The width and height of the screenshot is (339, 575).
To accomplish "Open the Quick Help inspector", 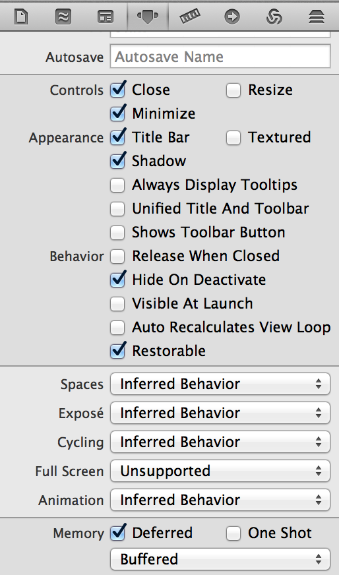I will click(x=63, y=16).
